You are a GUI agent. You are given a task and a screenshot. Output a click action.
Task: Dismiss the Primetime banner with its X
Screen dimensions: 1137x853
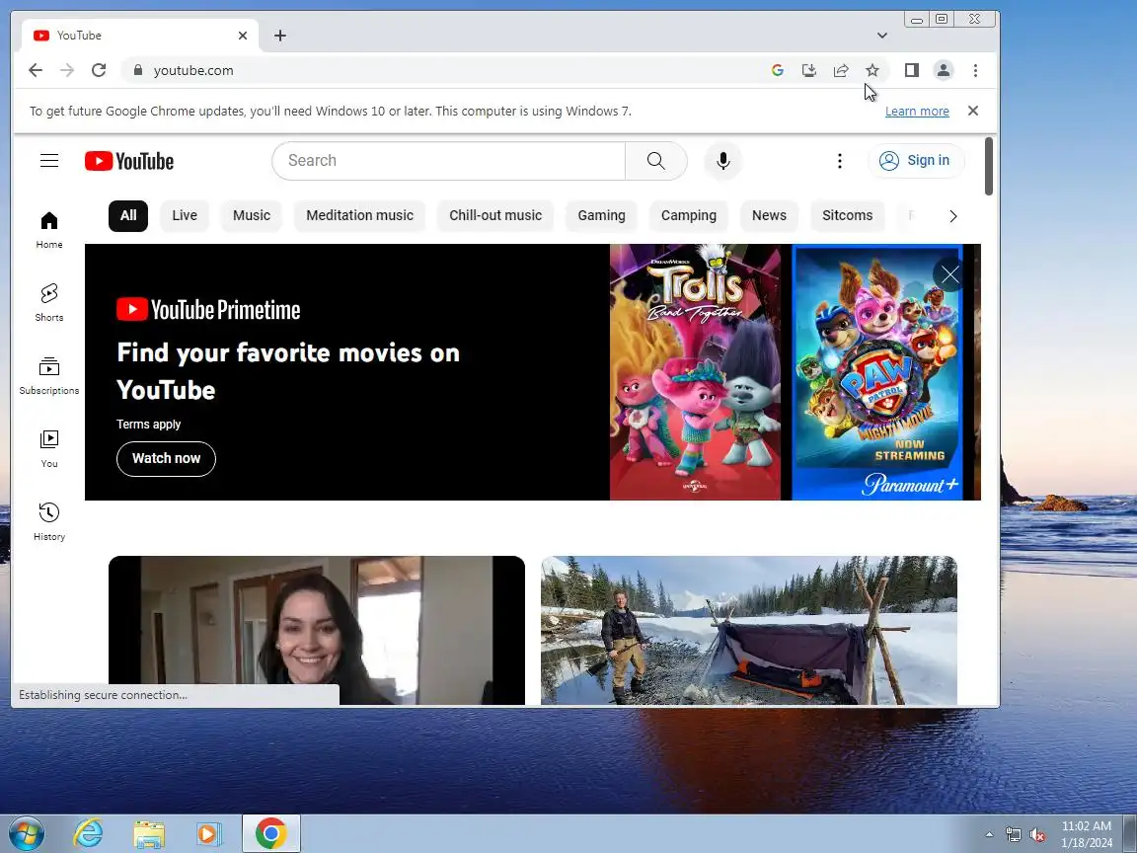click(x=949, y=274)
